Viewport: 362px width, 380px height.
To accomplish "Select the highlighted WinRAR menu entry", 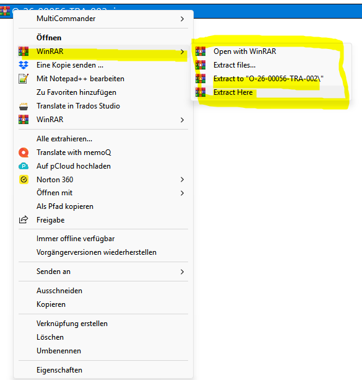I will (x=103, y=51).
